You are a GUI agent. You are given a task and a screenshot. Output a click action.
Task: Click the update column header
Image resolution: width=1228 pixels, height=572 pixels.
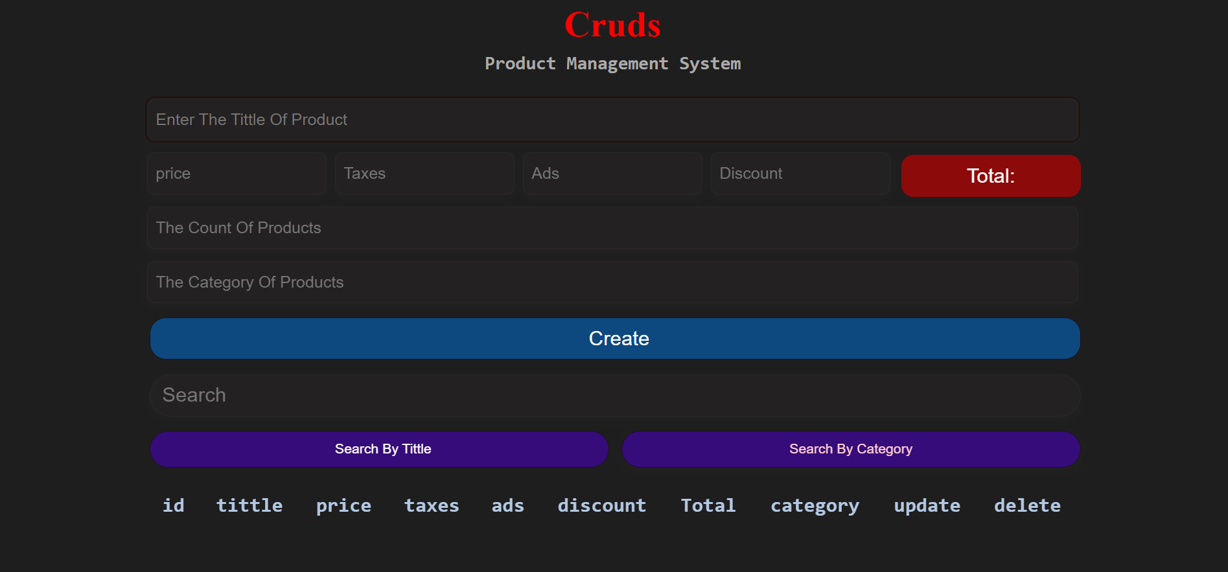tap(927, 505)
